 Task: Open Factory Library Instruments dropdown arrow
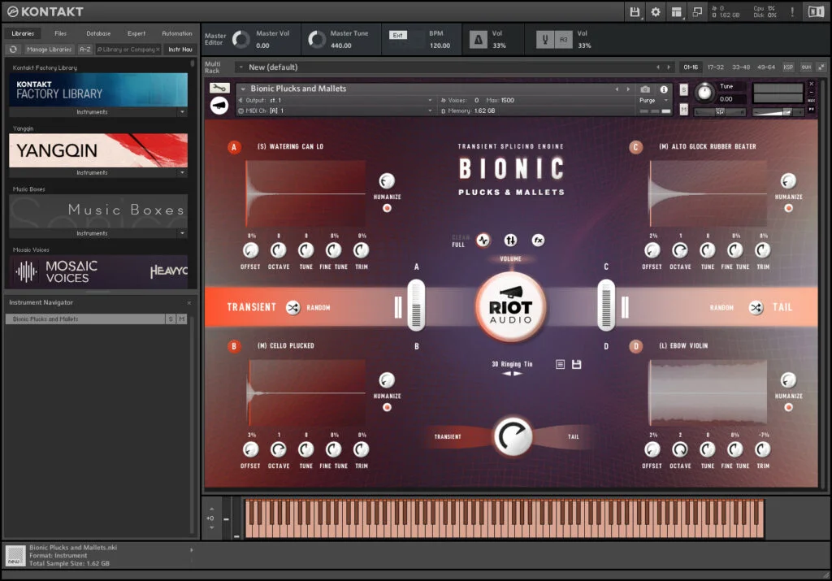coord(183,112)
